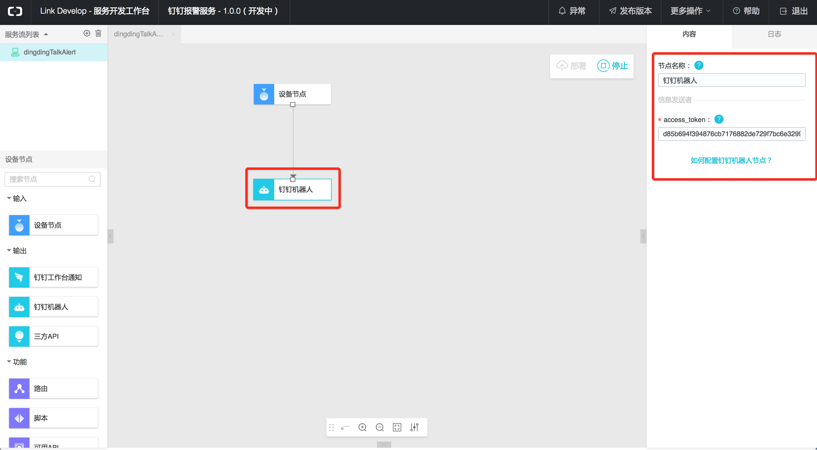Select the 钉钉机器人 node on canvas
This screenshot has width=817, height=450.
pyautogui.click(x=292, y=189)
